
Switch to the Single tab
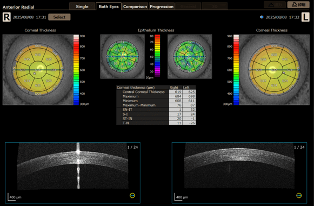click(82, 6)
